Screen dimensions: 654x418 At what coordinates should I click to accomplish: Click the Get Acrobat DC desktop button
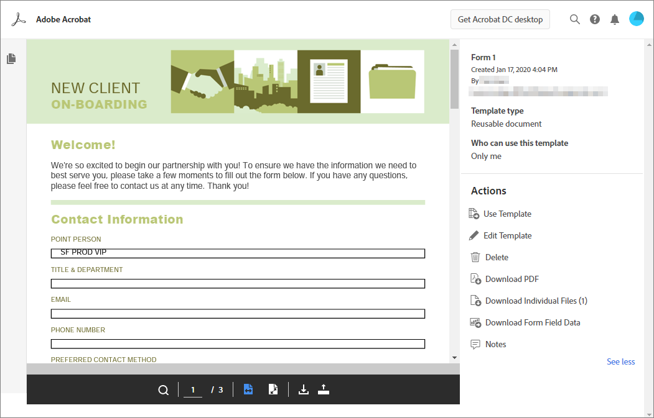[x=500, y=19]
